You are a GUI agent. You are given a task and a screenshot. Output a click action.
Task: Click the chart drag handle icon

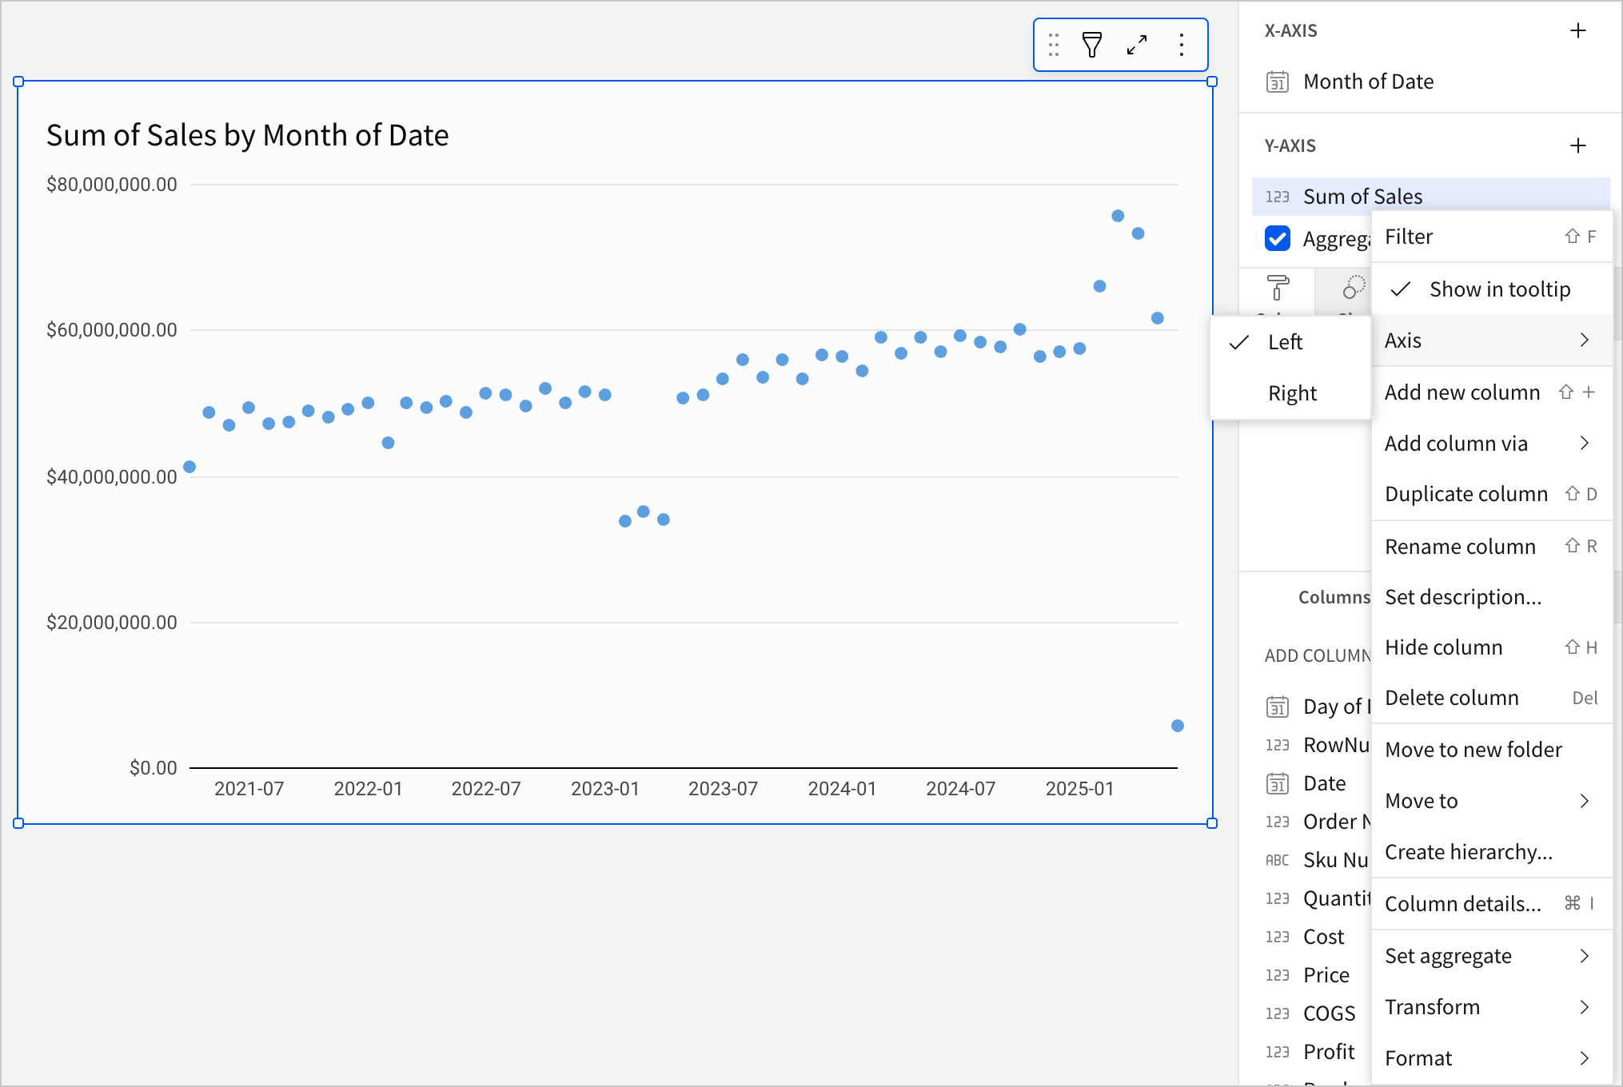pyautogui.click(x=1054, y=45)
